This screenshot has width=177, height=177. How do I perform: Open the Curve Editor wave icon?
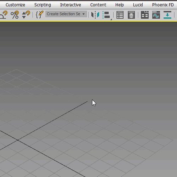pyautogui.click(x=156, y=15)
